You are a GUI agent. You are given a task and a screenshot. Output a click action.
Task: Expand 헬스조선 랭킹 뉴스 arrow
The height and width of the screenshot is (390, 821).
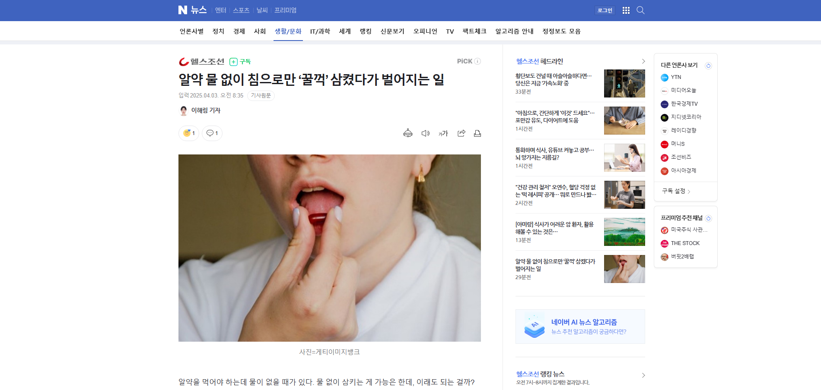(643, 375)
